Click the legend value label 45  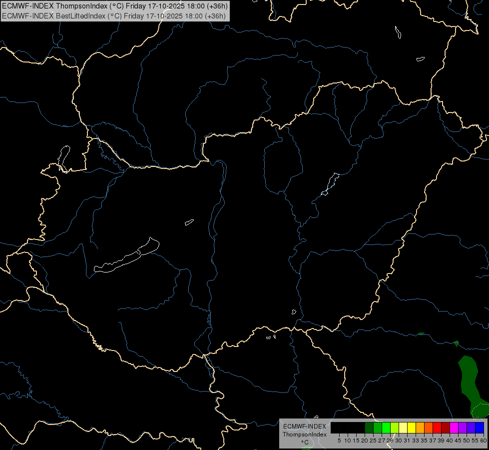pyautogui.click(x=458, y=440)
